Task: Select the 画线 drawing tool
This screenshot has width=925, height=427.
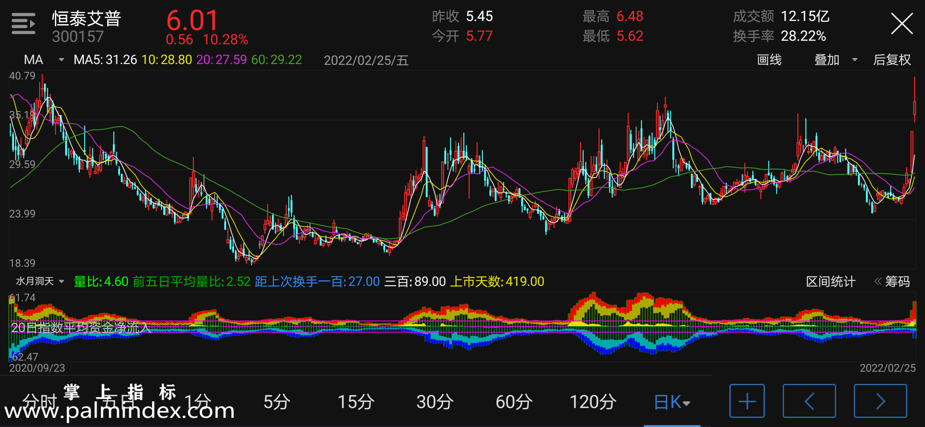Action: (769, 60)
